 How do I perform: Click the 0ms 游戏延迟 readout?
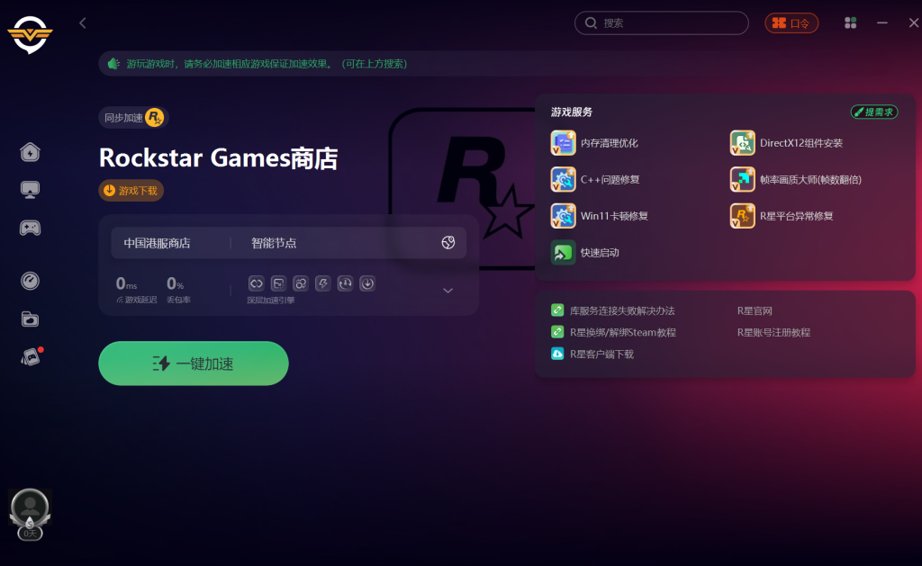click(137, 290)
